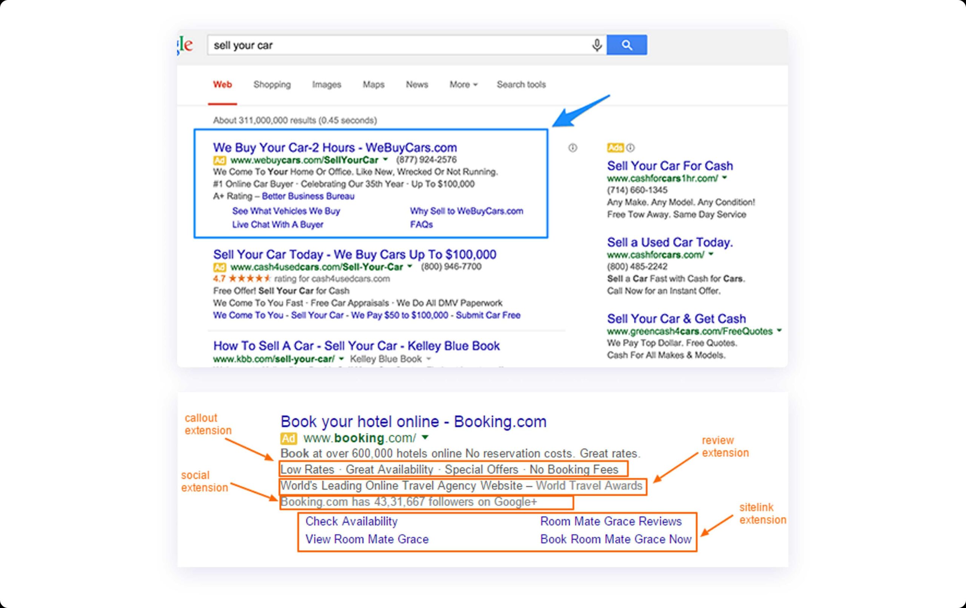Open the dropdown arrow beside www.booking.com/
The width and height of the screenshot is (966, 608).
(x=425, y=437)
